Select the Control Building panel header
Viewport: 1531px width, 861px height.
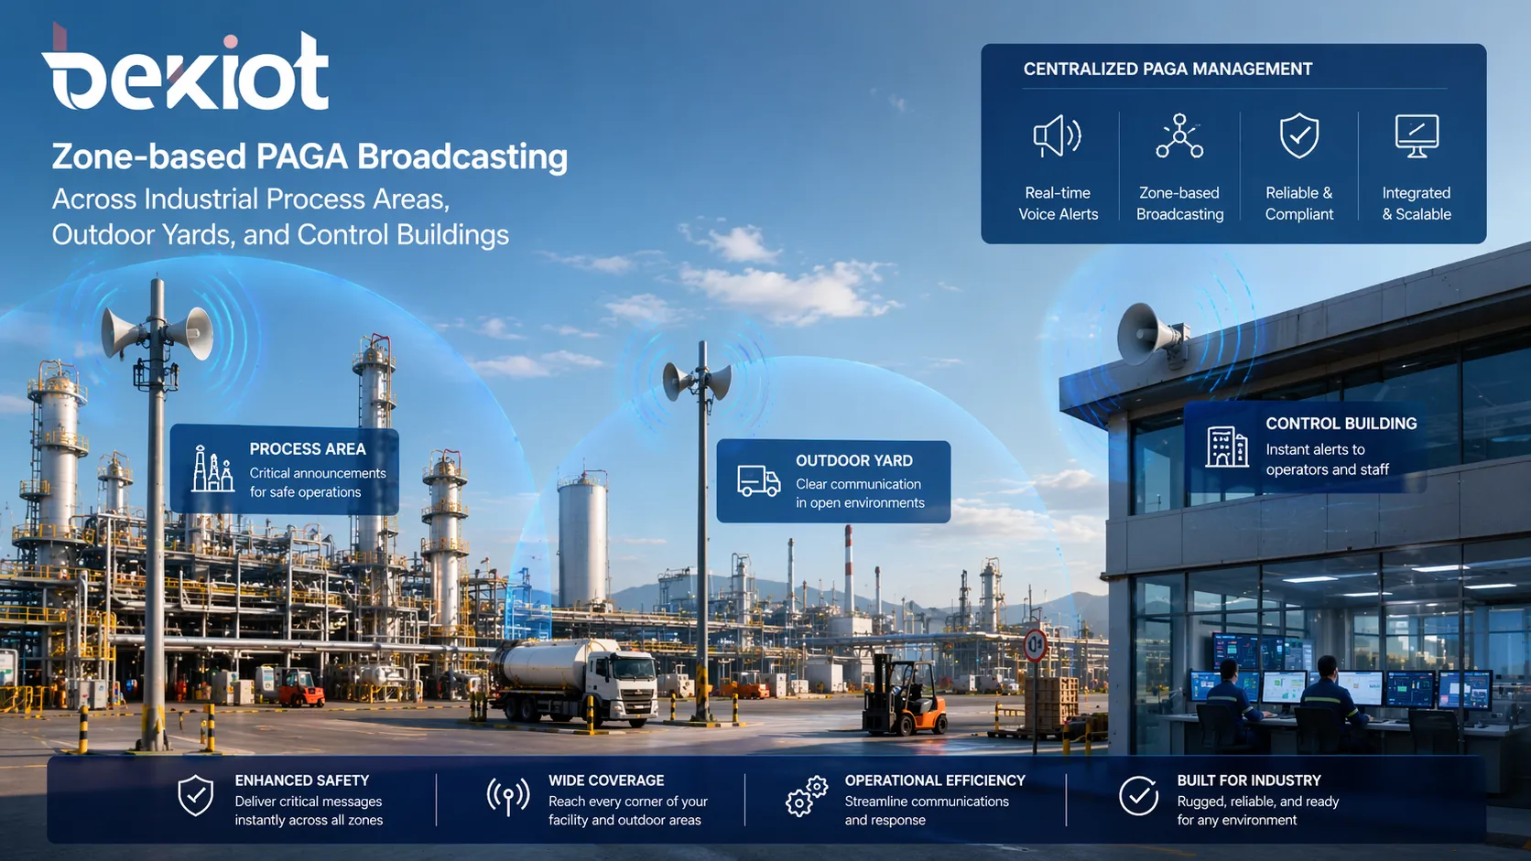[1341, 424]
